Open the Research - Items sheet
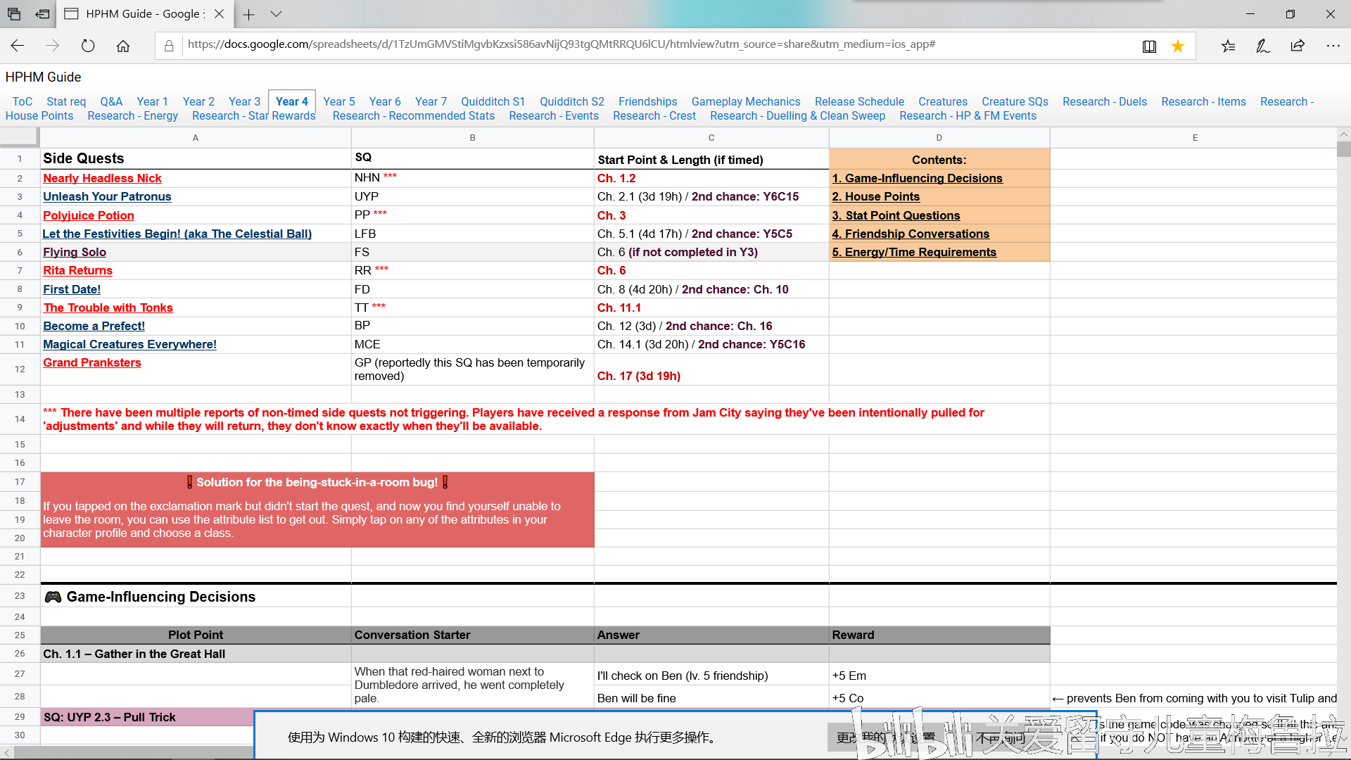 pyautogui.click(x=1203, y=101)
